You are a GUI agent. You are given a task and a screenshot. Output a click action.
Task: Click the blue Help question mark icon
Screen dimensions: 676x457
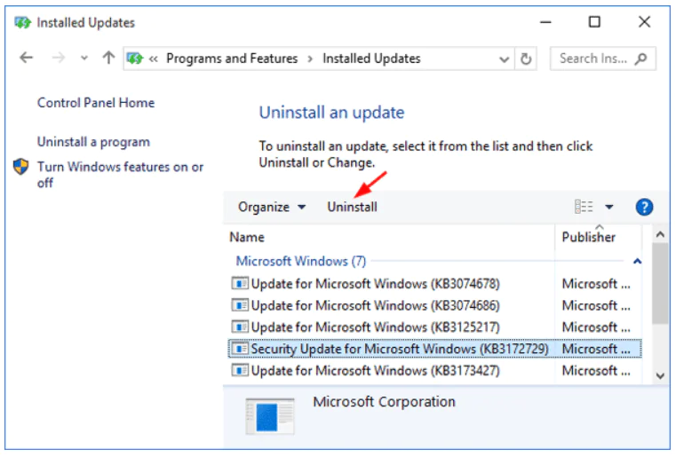pos(645,207)
